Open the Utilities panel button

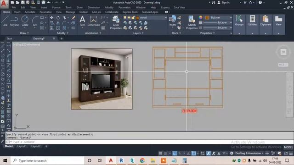252,24
